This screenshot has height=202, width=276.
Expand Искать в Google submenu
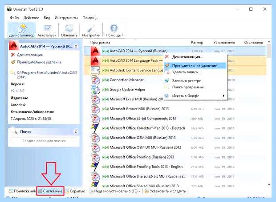click(x=195, y=96)
